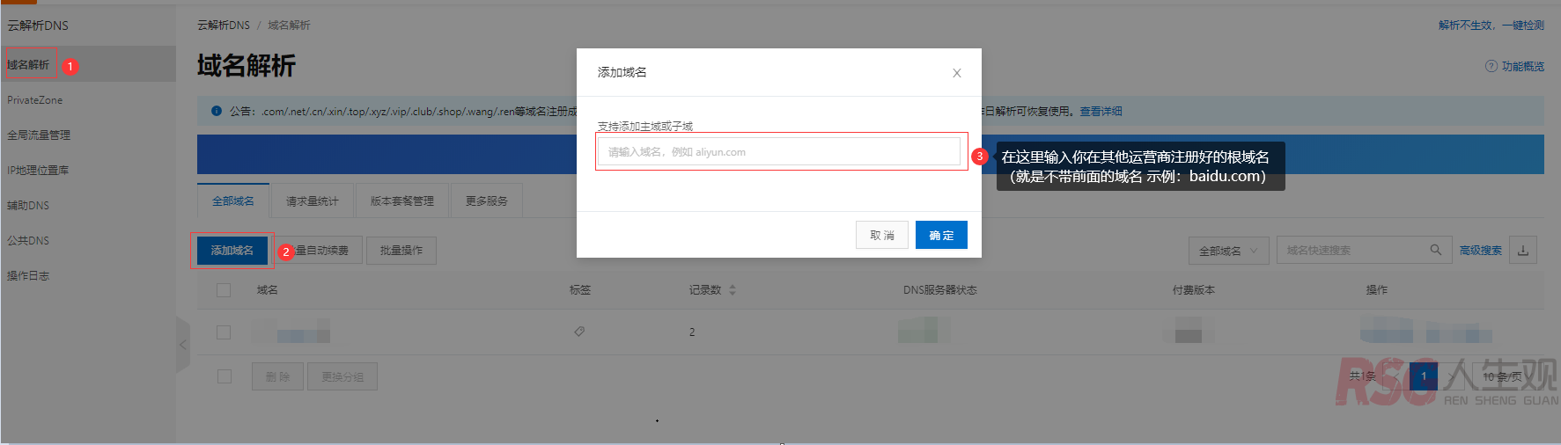1561x445 pixels.
Task: Click the 添加域名 button
Action: [x=232, y=251]
